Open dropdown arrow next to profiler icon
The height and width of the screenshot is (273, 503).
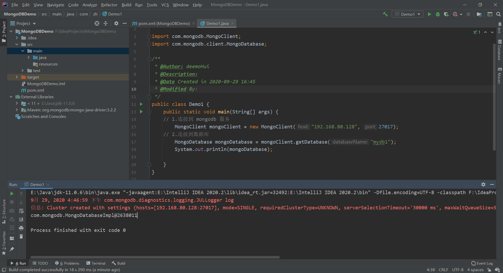pos(461,14)
